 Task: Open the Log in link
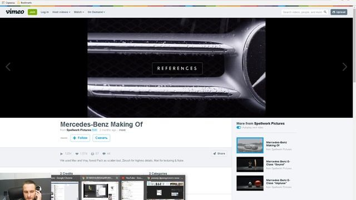44,12
